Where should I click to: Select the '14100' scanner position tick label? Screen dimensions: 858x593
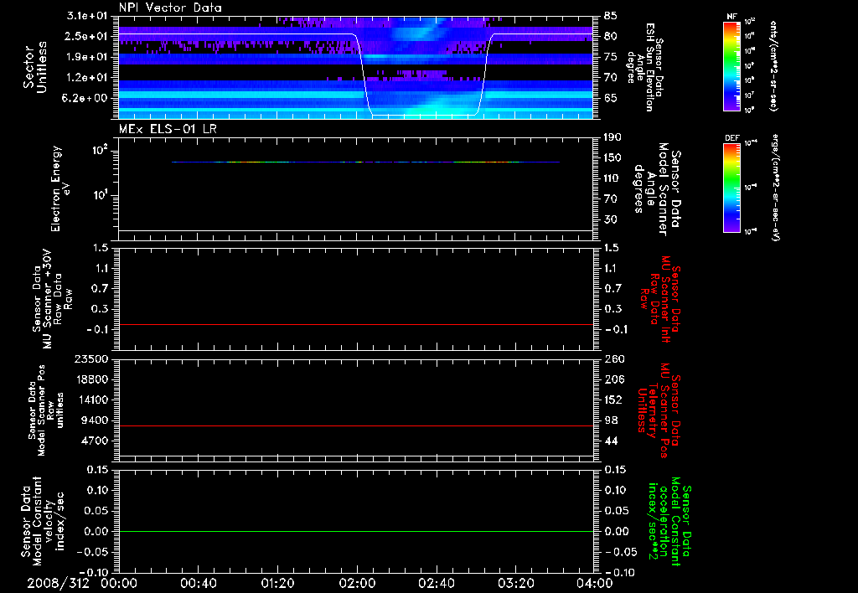[x=92, y=400]
